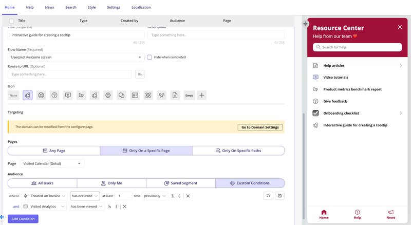Viewport: 411px width, 225px height.
Task: Open the Emoji picker button
Action: coord(189,96)
